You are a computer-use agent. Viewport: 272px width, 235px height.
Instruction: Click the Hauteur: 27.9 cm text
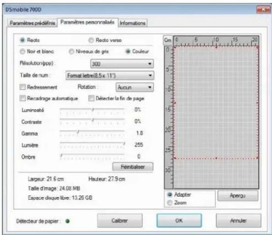(x=107, y=179)
